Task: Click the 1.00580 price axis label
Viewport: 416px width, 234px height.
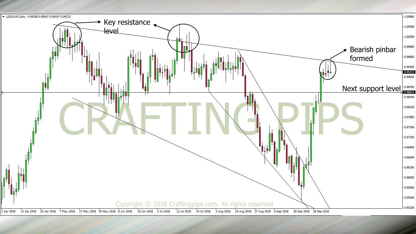Action: [409, 27]
